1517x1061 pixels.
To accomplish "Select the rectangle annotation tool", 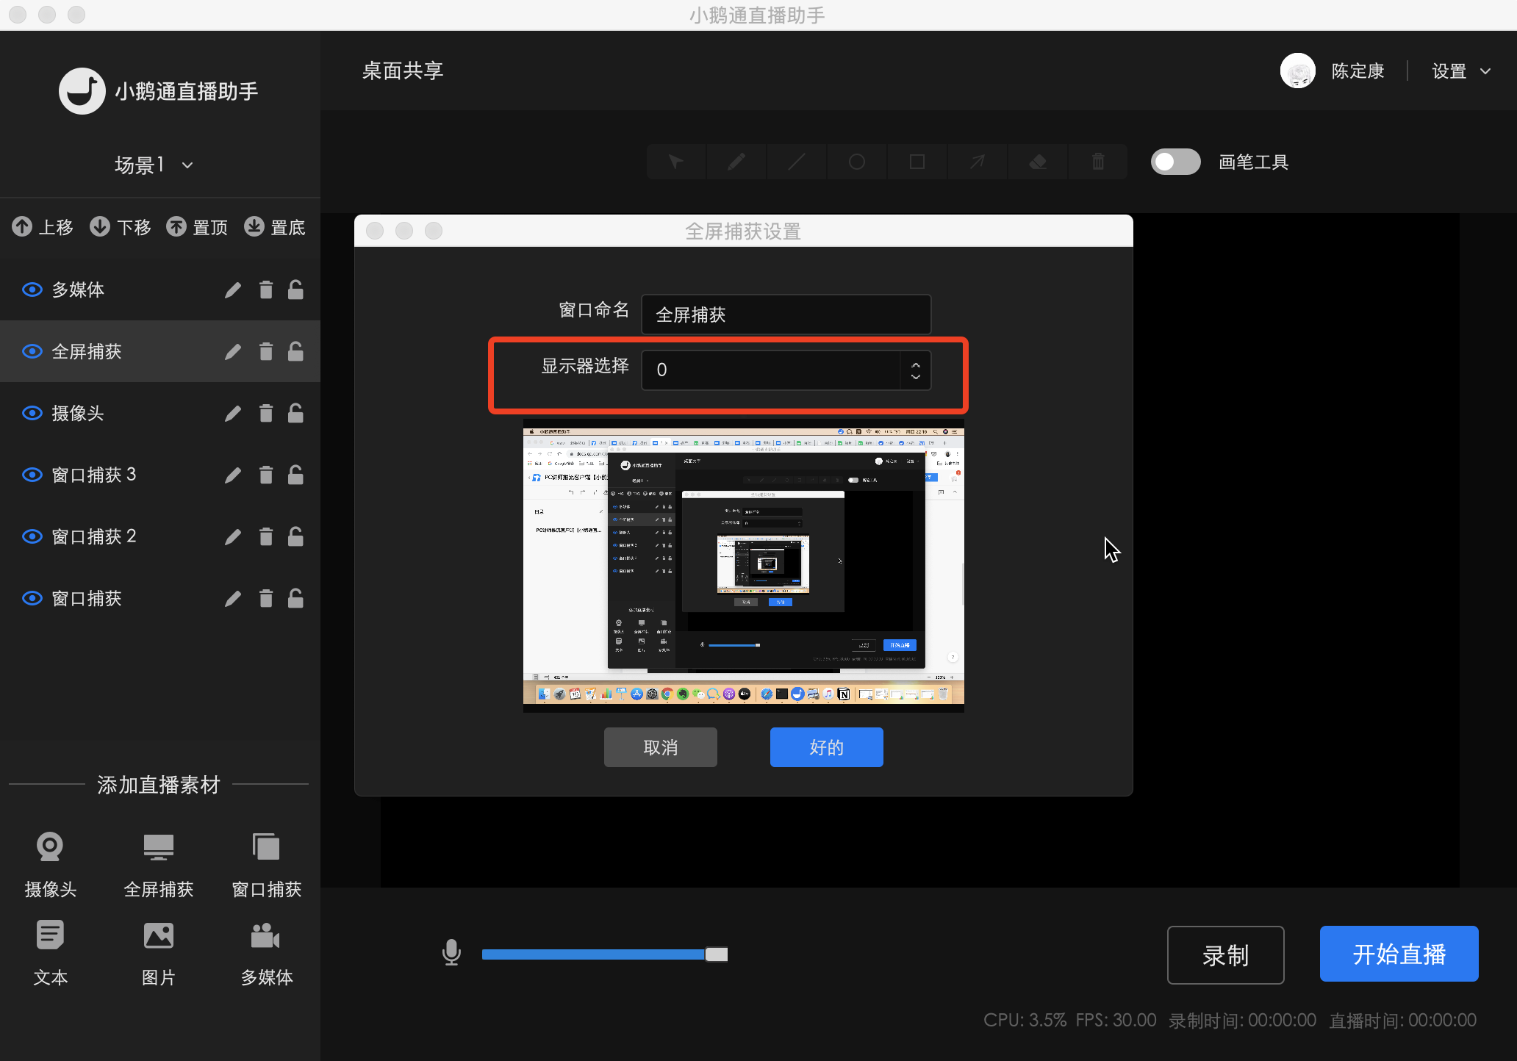I will pyautogui.click(x=917, y=161).
